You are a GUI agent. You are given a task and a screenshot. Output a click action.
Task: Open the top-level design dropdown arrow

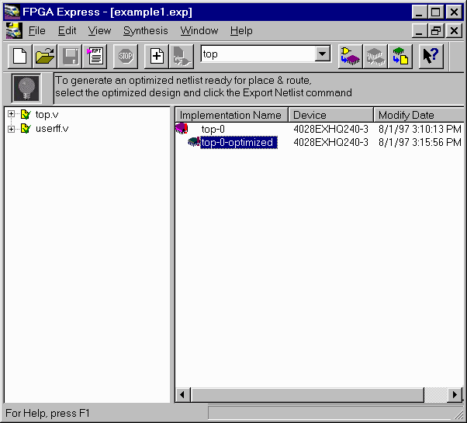(322, 54)
